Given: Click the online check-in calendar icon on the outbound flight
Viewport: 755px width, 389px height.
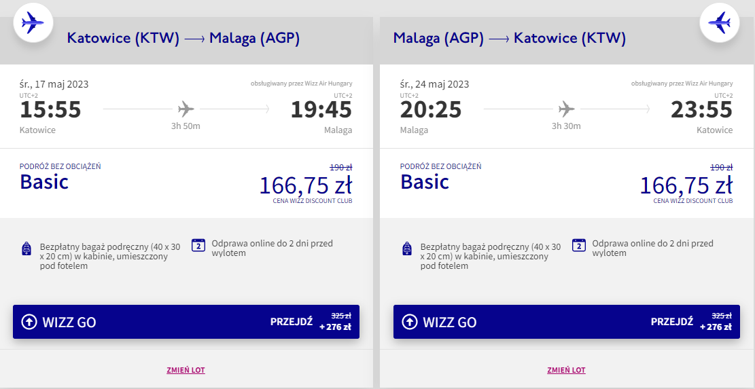Looking at the screenshot, I should click(198, 245).
